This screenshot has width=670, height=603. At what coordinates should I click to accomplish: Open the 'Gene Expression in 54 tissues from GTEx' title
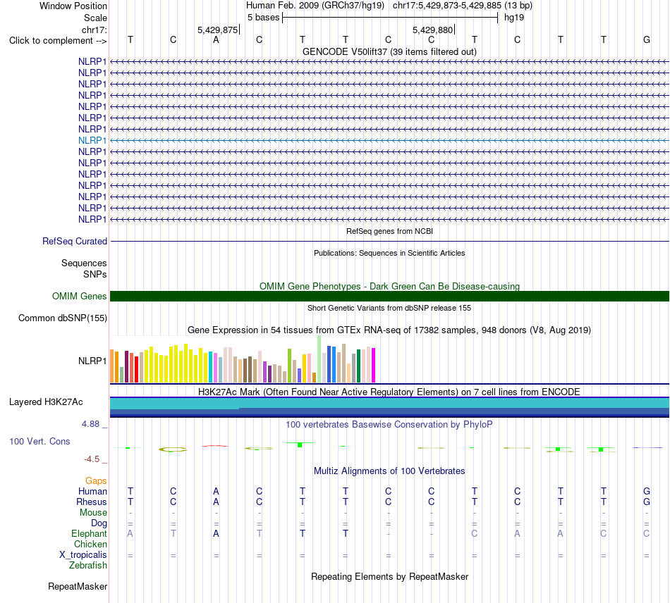(x=389, y=330)
